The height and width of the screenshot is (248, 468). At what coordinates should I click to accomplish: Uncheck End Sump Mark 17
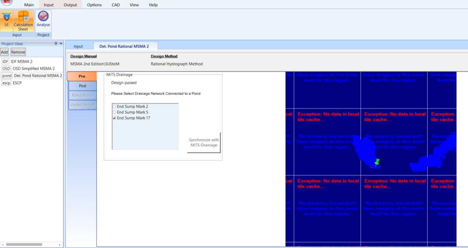pos(114,118)
